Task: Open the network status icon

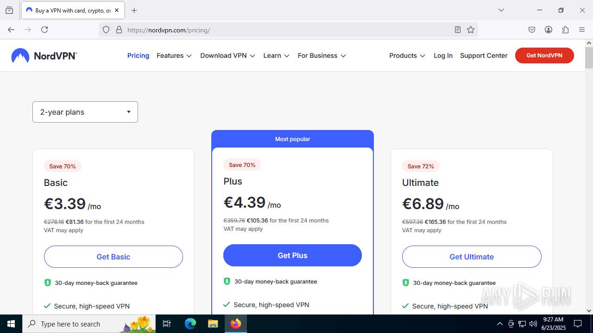Action: tap(522, 324)
